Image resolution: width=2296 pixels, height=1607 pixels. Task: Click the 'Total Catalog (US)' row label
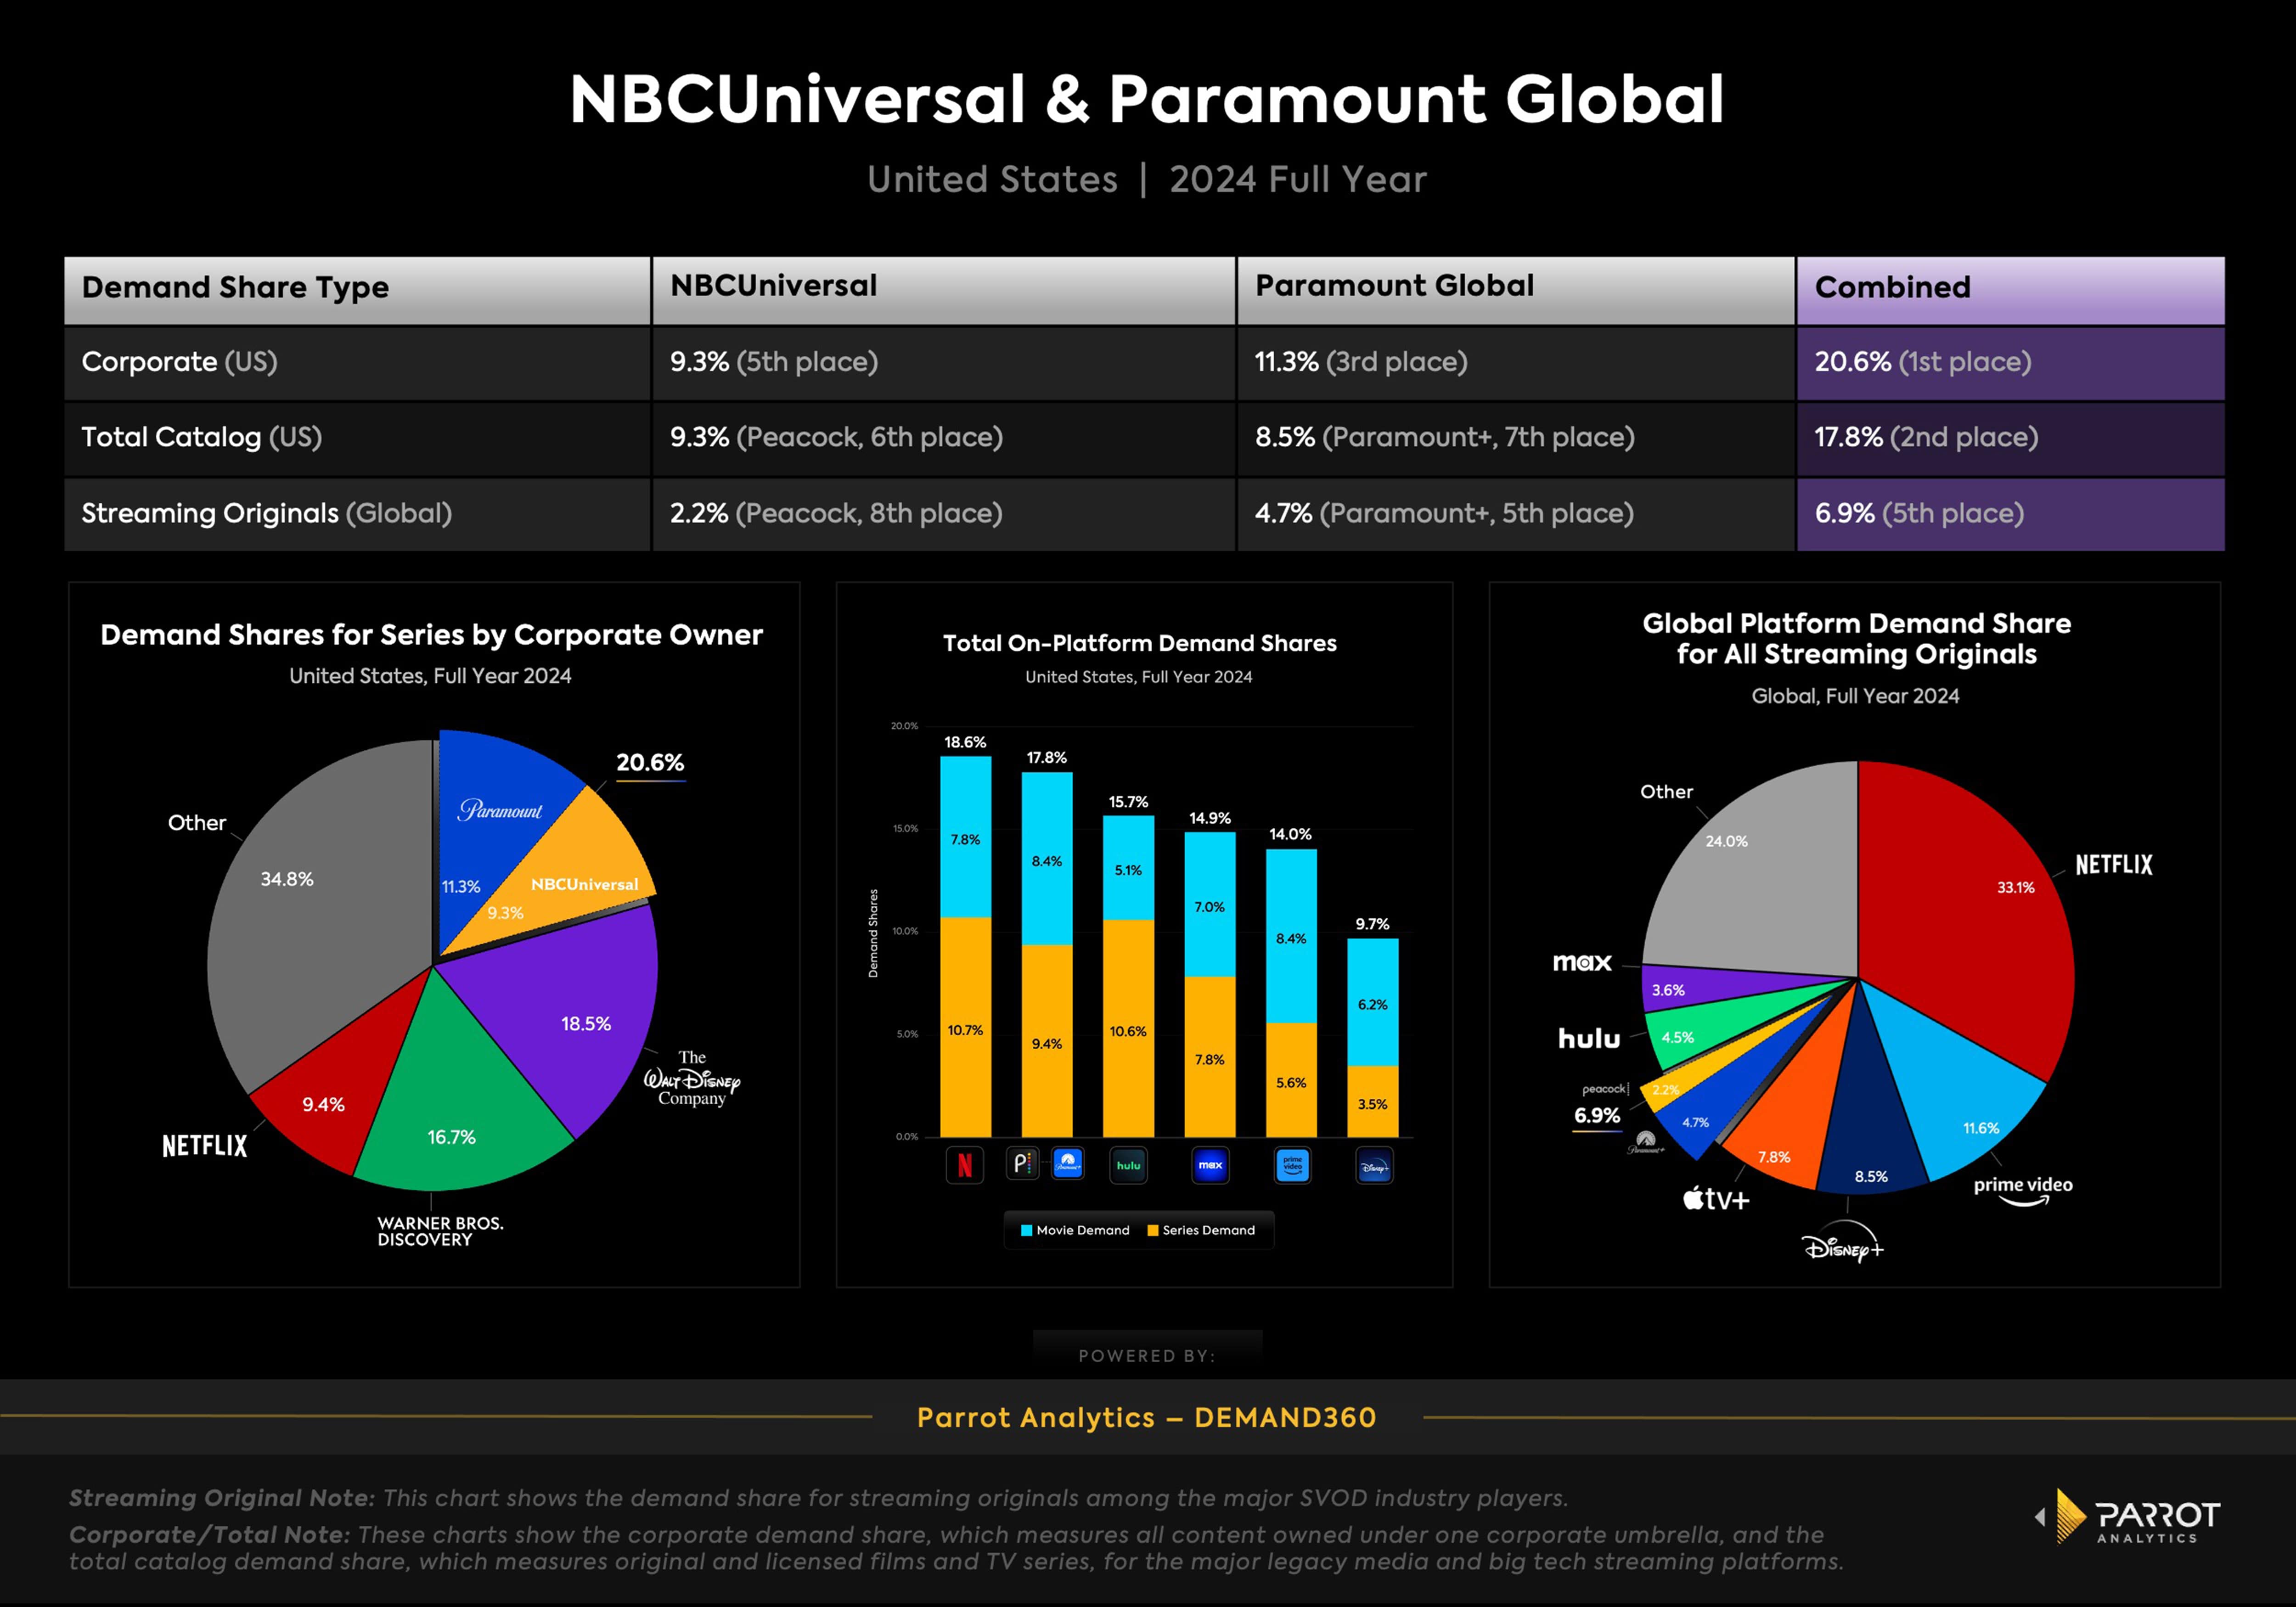coord(201,438)
